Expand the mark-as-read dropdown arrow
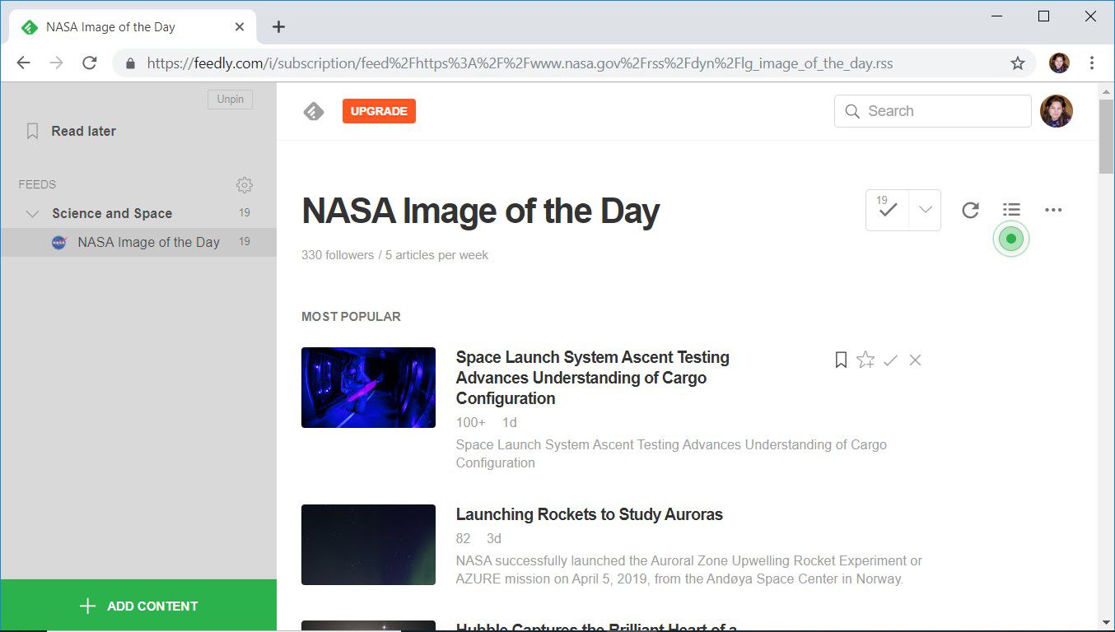The width and height of the screenshot is (1115, 632). pos(925,210)
